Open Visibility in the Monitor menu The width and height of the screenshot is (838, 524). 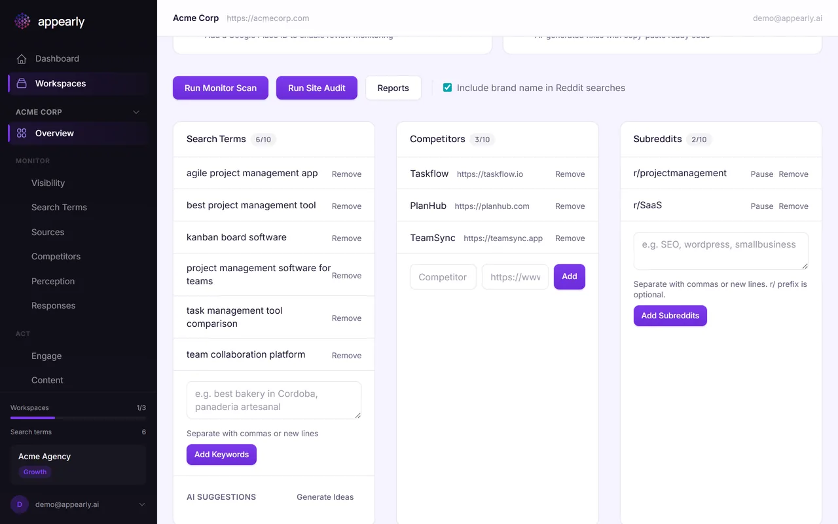click(48, 183)
